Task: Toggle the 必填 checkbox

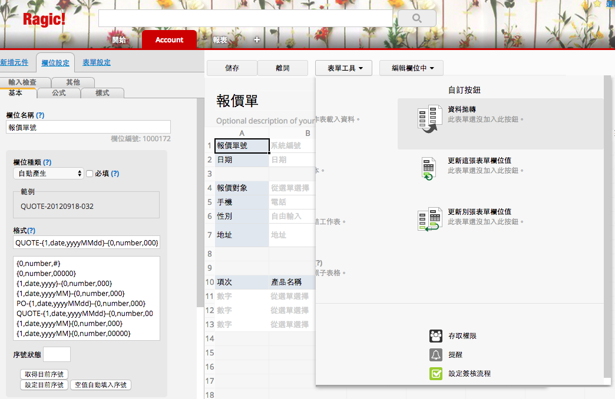Action: coord(90,174)
